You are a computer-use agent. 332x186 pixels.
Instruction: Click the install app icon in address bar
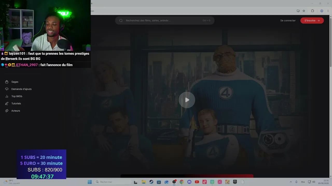(298, 11)
